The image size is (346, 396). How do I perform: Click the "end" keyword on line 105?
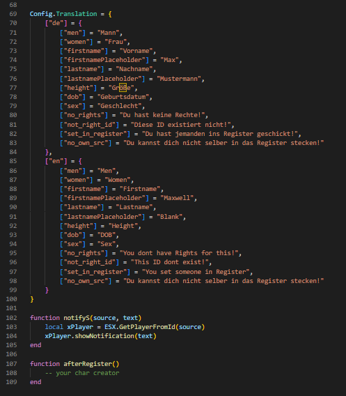click(x=36, y=345)
